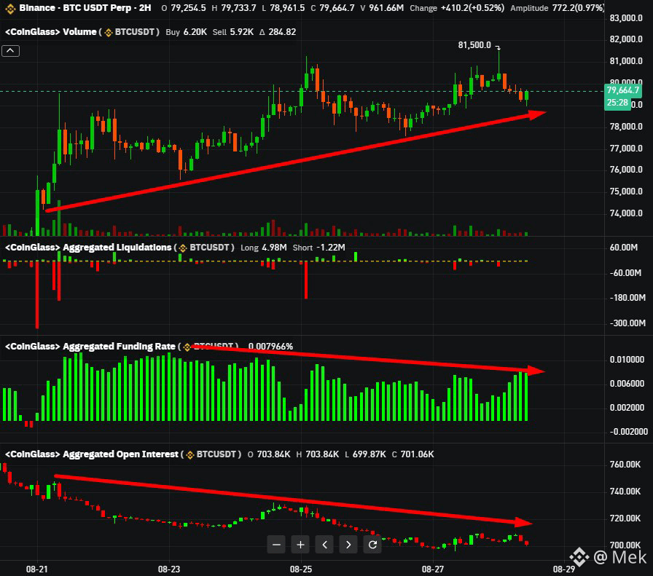Click the 08-25 date on time axis
Image resolution: width=653 pixels, height=576 pixels.
click(x=301, y=569)
